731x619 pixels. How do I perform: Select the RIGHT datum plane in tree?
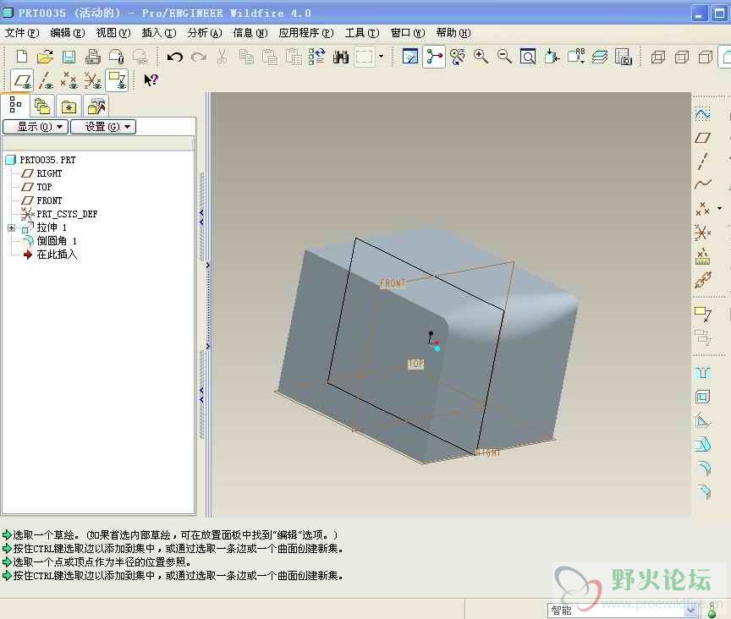49,173
